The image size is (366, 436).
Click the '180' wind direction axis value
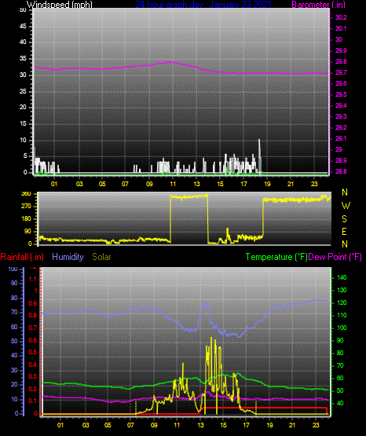[x=26, y=219]
